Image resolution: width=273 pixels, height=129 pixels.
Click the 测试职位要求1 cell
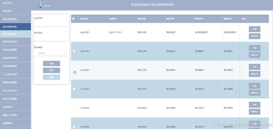(202, 32)
